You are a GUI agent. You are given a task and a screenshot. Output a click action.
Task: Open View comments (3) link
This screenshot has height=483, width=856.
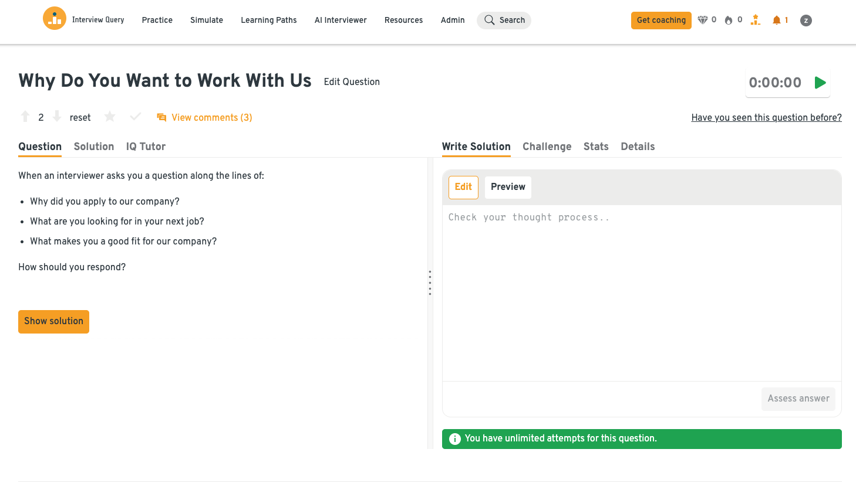coord(211,117)
